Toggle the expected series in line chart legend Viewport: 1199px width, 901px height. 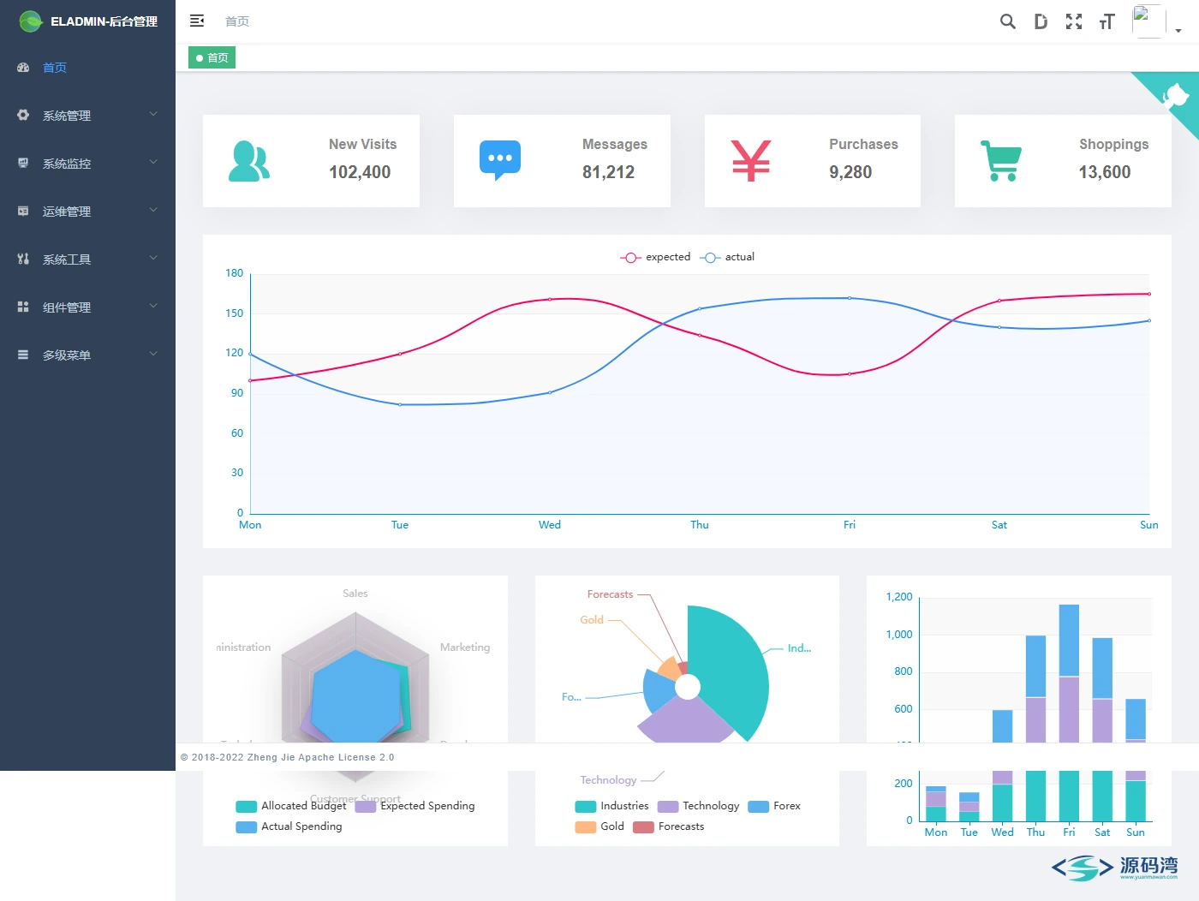(655, 257)
